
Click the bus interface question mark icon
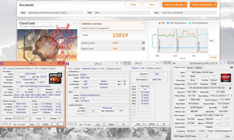231,96
